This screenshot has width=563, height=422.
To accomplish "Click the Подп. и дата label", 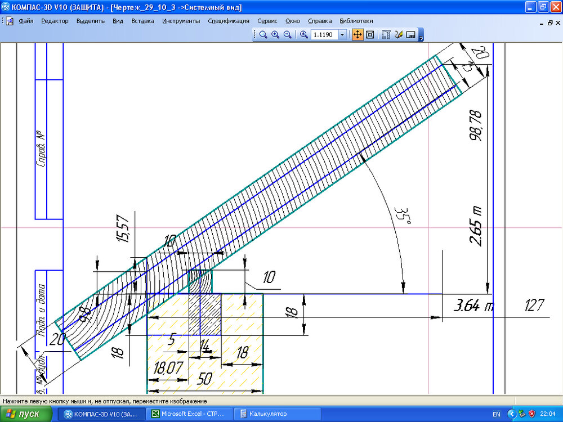I will 42,311.
